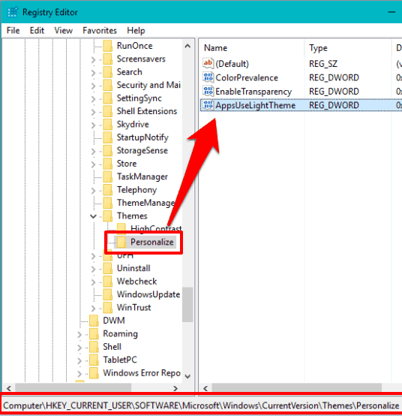Click the Search folder icon
Viewport: 402px width, 416px height.
click(108, 72)
